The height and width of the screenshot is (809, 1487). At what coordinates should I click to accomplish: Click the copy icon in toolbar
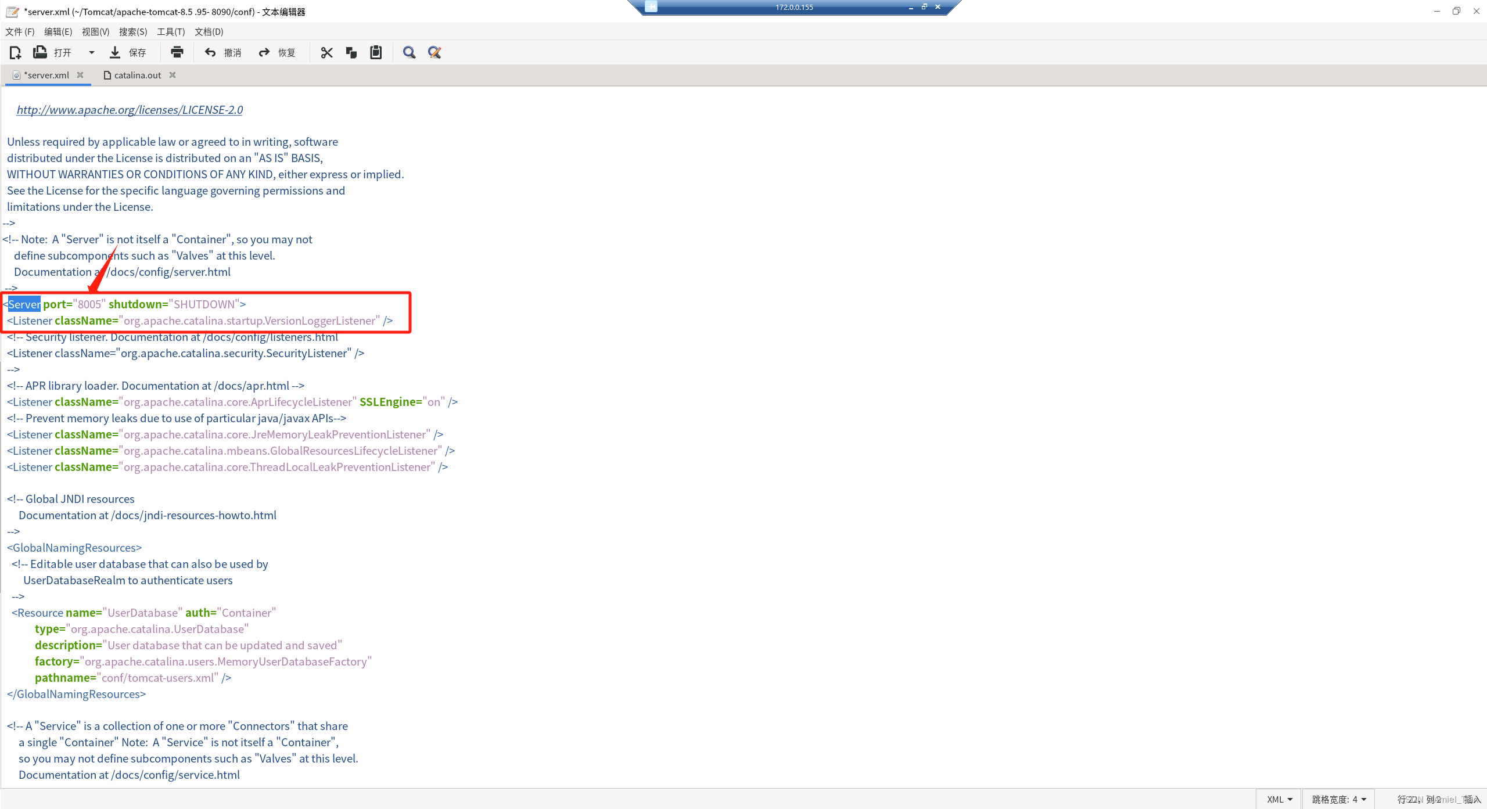[x=351, y=53]
